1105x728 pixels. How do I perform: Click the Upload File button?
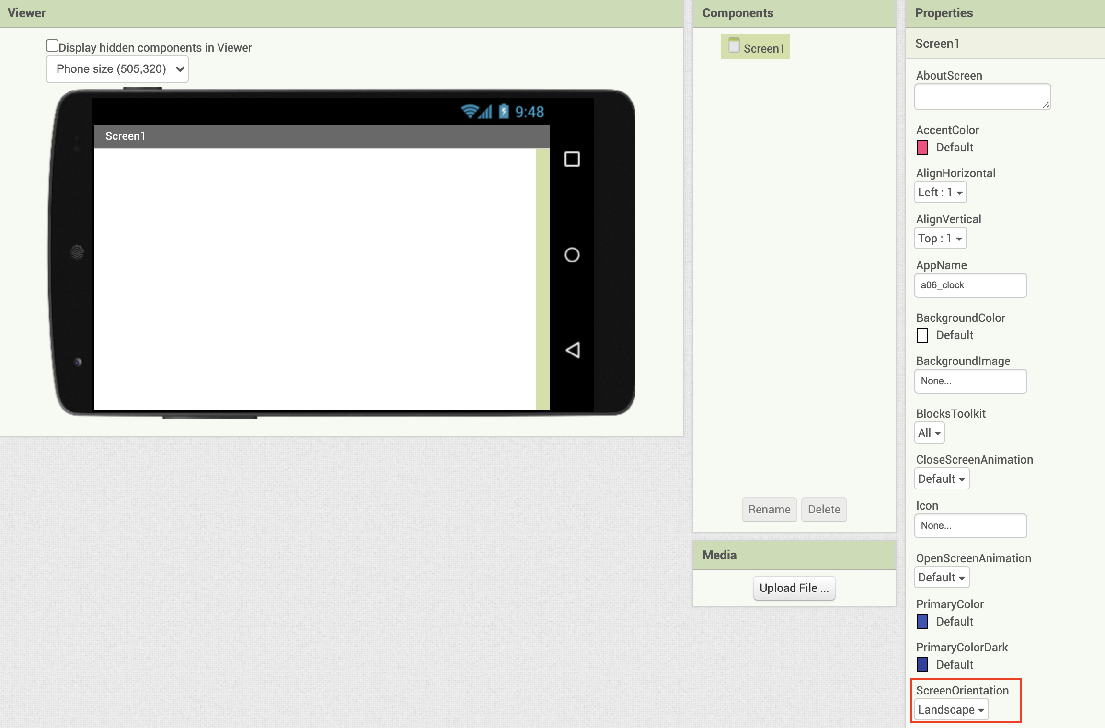pyautogui.click(x=794, y=588)
